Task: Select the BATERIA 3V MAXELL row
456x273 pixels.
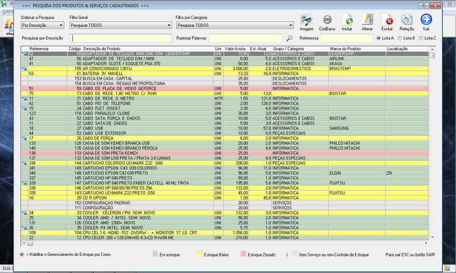Action: 225,74
